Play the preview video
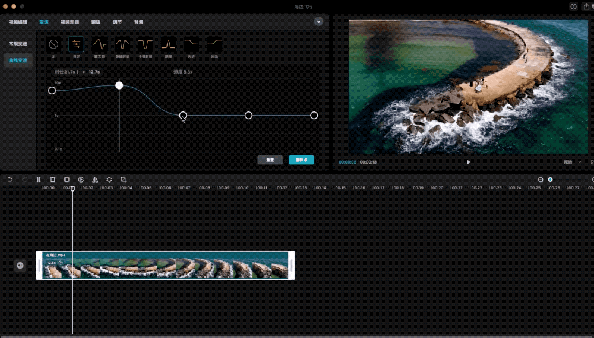Viewport: 594px width, 338px height. pos(468,162)
